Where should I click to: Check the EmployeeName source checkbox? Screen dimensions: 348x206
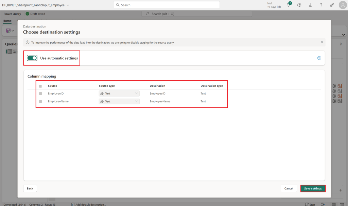[x=40, y=102]
